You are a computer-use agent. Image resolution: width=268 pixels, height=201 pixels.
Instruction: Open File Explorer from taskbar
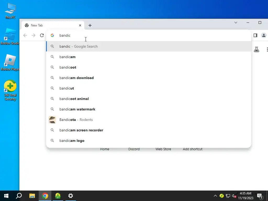point(32,196)
